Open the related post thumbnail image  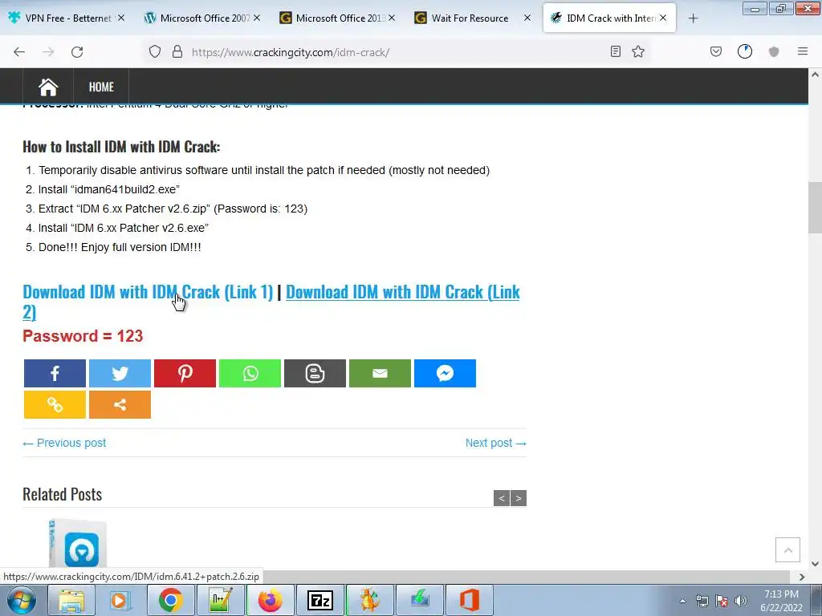78,543
